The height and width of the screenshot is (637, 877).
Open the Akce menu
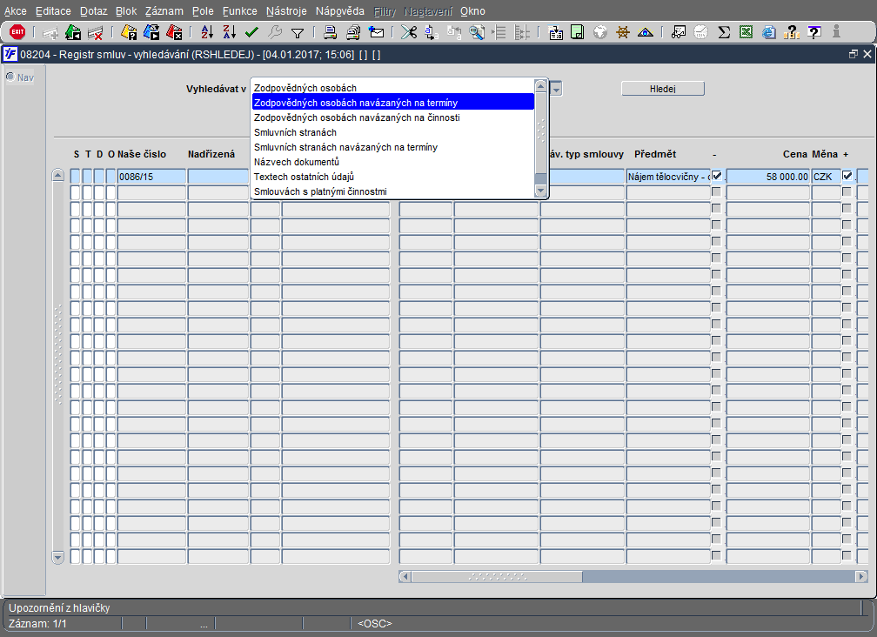15,11
